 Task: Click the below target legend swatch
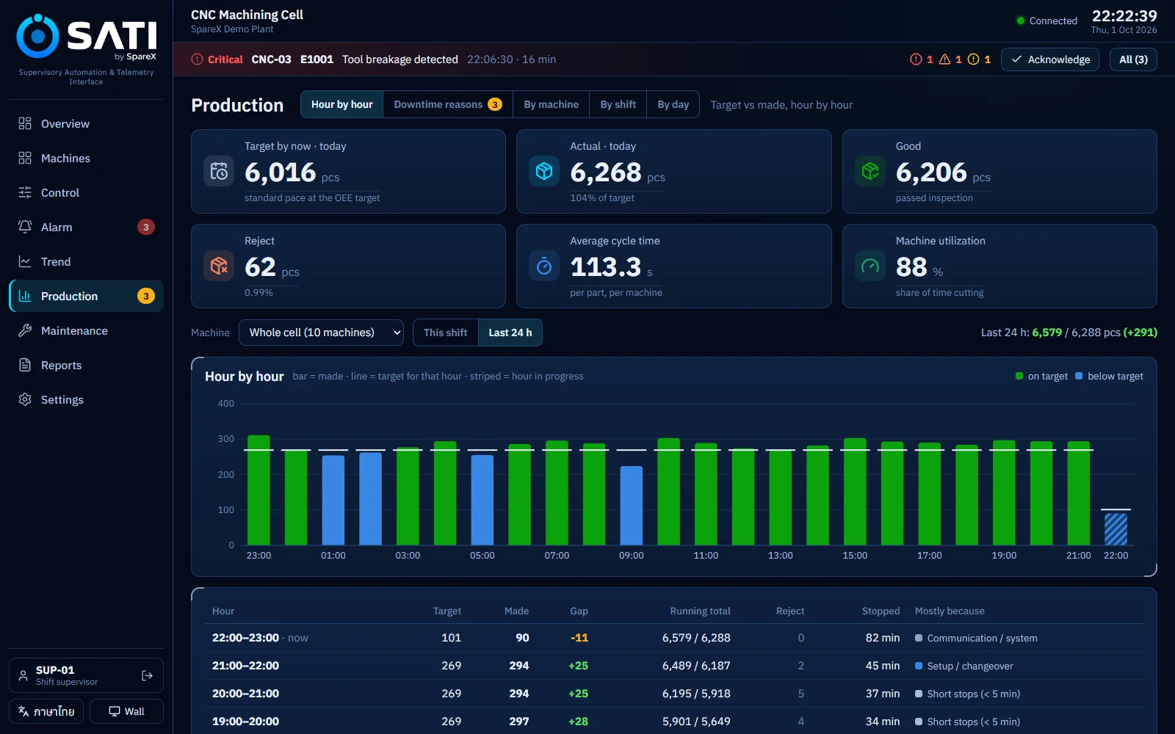tap(1079, 376)
